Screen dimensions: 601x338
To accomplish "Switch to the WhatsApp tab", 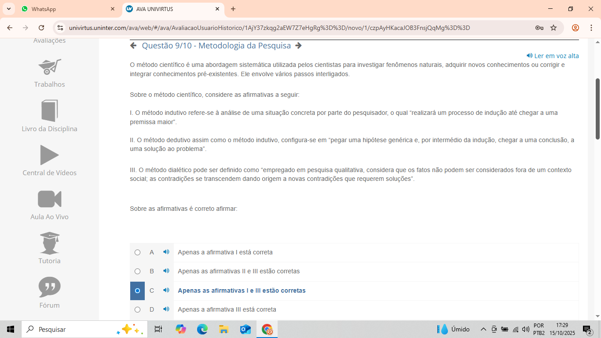I will (66, 9).
